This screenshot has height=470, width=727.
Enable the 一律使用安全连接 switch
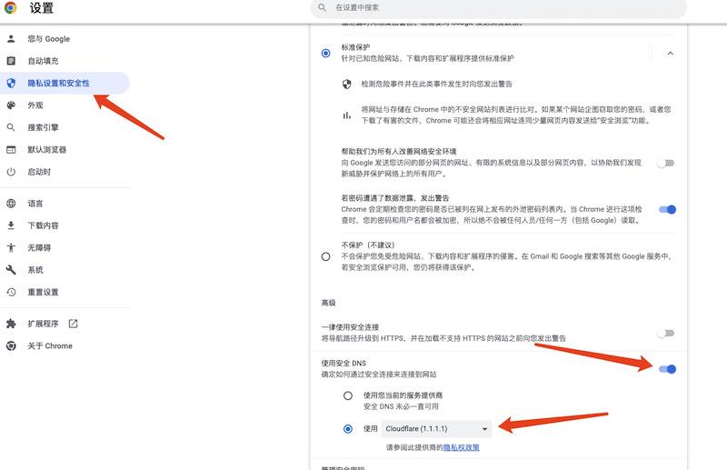(666, 333)
